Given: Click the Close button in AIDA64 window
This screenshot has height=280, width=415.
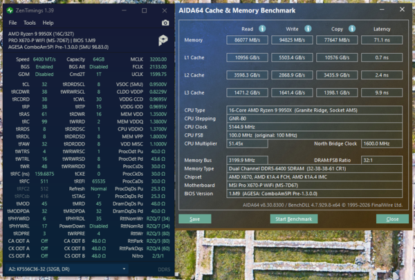Looking at the screenshot, I should pos(392,219).
